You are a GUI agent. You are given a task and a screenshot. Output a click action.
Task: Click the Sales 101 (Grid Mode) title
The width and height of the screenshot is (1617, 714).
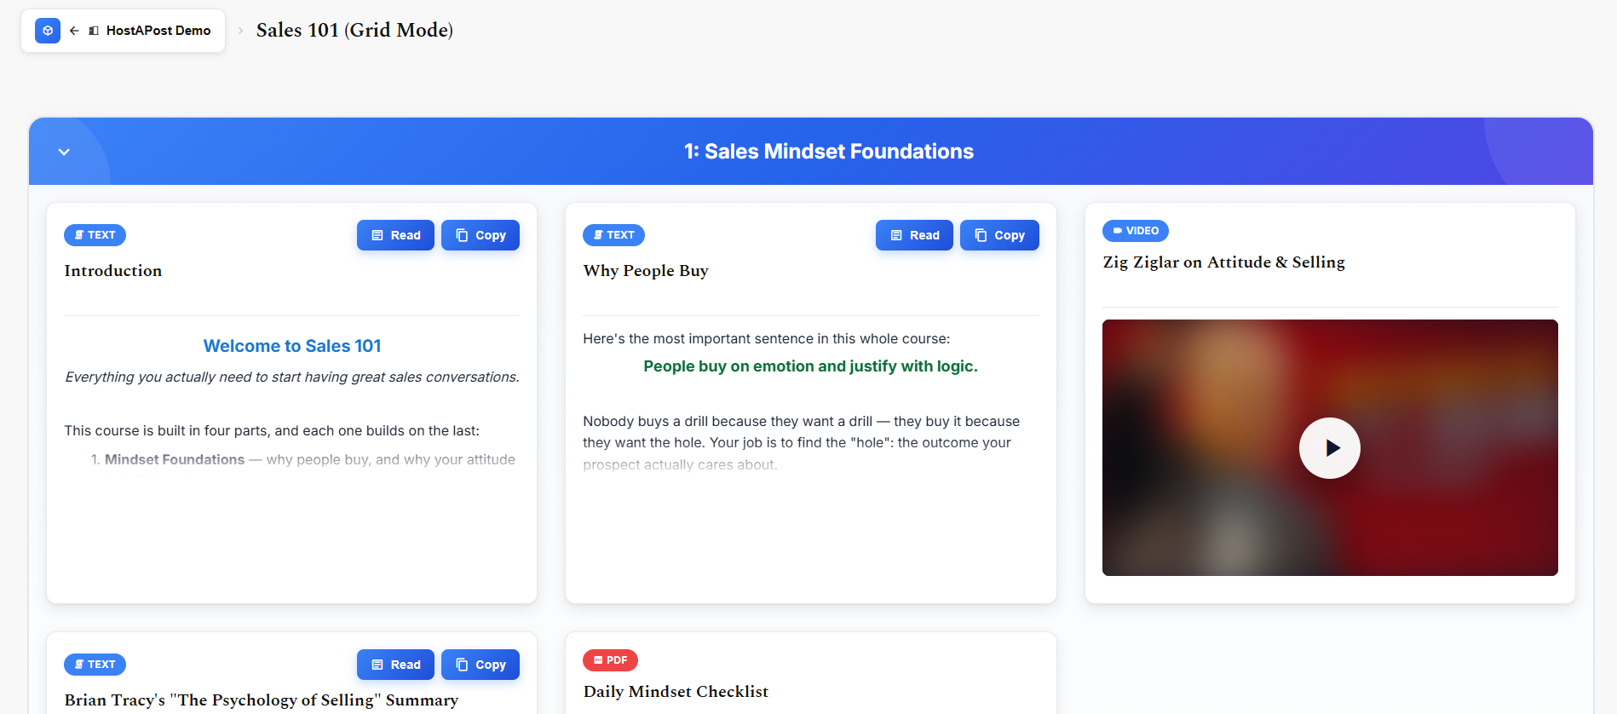point(354,30)
